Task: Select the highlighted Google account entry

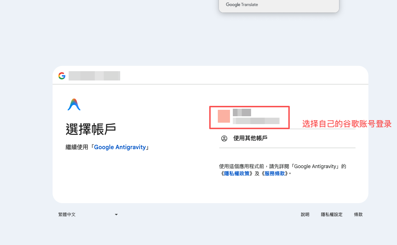Action: 249,117
